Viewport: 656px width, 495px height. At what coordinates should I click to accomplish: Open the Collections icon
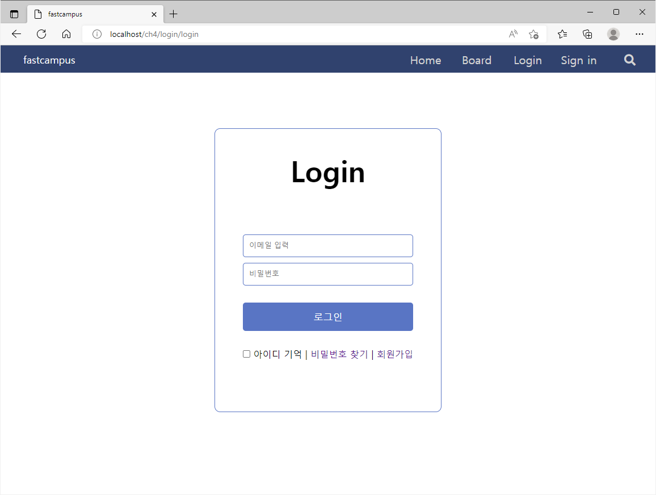[x=587, y=34]
